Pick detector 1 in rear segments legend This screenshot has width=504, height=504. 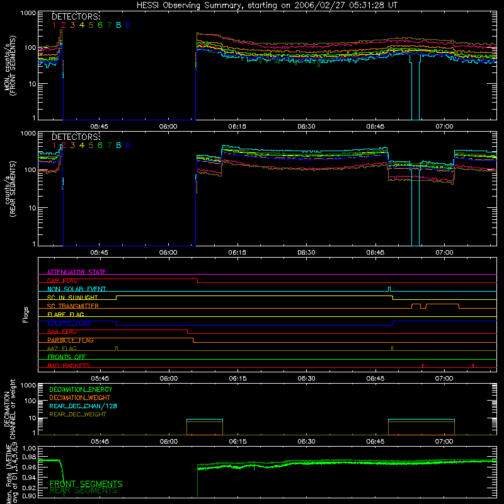[54, 146]
